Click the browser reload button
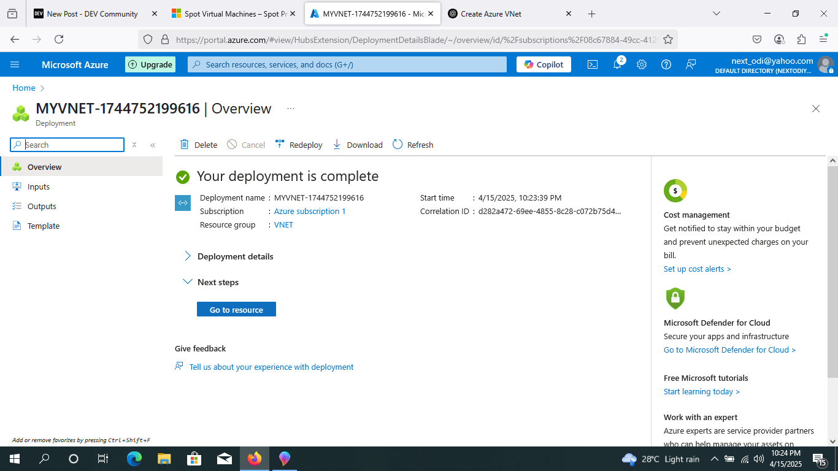Image resolution: width=838 pixels, height=471 pixels. click(59, 39)
